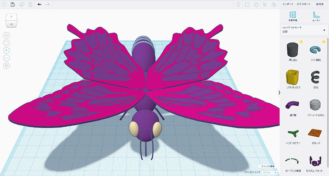
Task: Click the Delete trash can icon
Action: pos(30,4)
